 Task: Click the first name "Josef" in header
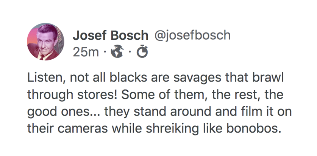click(x=89, y=36)
